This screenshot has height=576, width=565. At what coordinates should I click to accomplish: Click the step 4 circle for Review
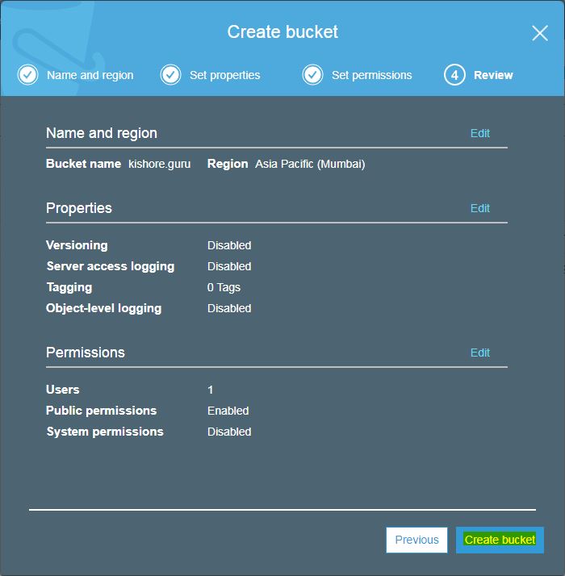454,75
